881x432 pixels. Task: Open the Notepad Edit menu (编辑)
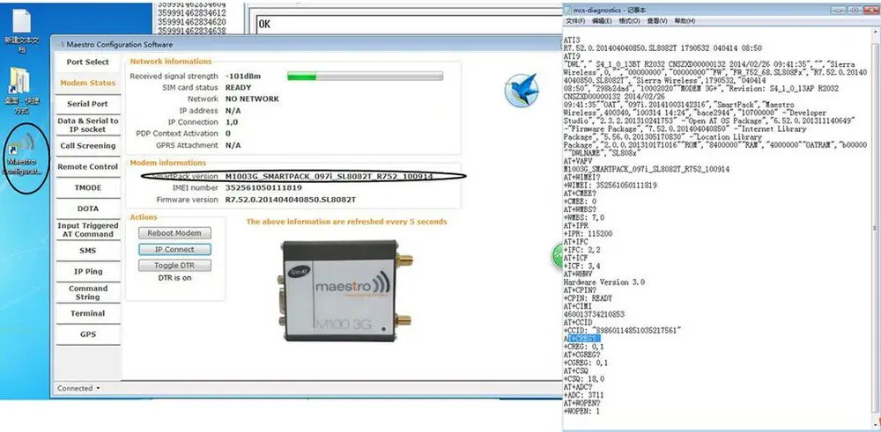pos(602,21)
